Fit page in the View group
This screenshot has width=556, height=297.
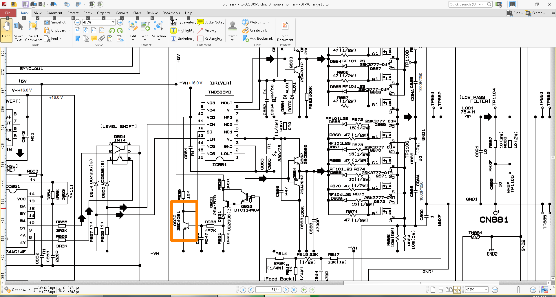86,30
